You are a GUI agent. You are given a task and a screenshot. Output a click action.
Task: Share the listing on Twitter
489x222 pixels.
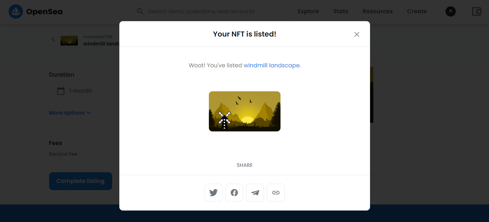(x=214, y=193)
